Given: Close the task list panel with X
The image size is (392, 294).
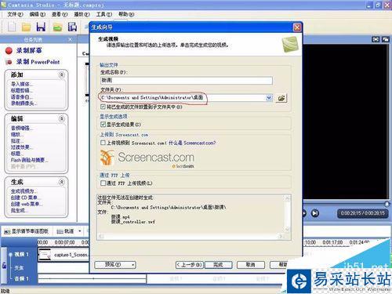Looking at the screenshot, I should tap(70, 39).
